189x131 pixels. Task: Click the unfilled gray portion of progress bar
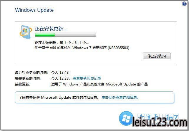(75, 35)
